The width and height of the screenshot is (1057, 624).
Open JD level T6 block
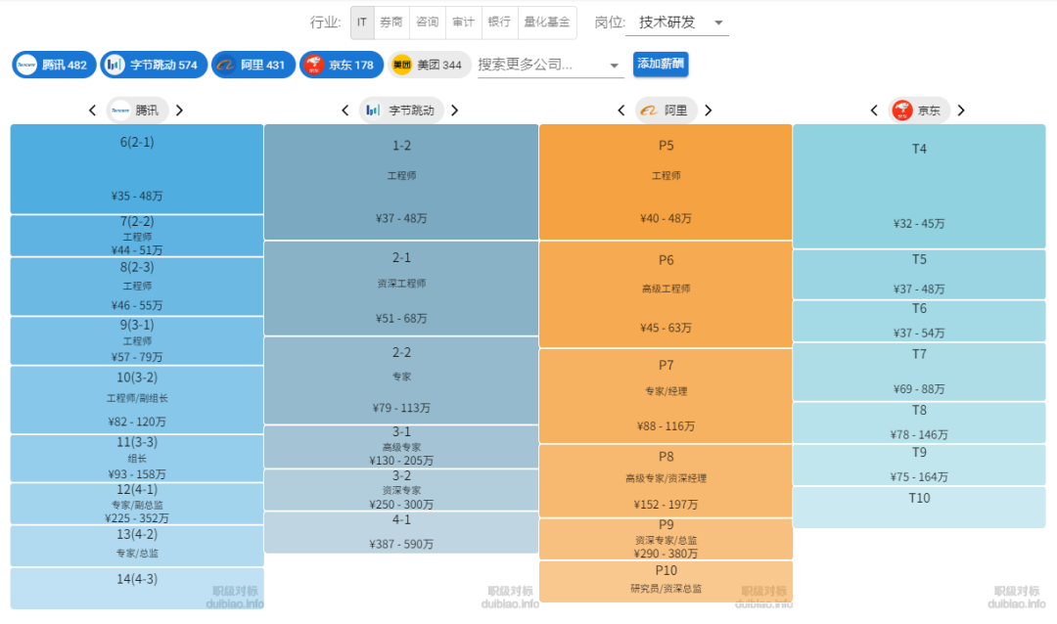pyautogui.click(x=919, y=321)
